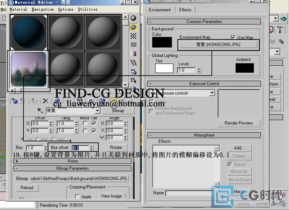Click the Blur offset spinner
Viewport: 289px width, 210px height.
91,147
